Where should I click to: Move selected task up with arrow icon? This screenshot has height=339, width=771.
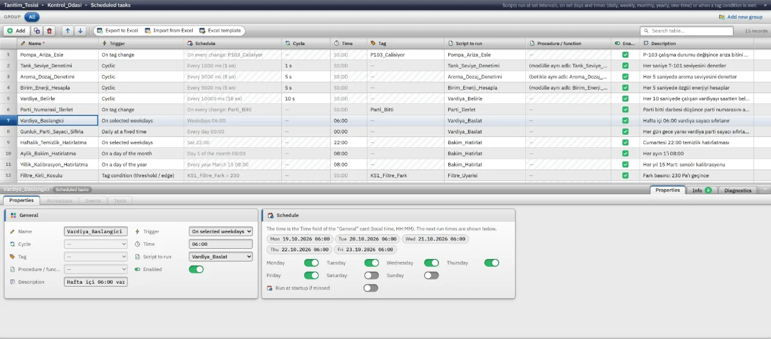(x=67, y=31)
